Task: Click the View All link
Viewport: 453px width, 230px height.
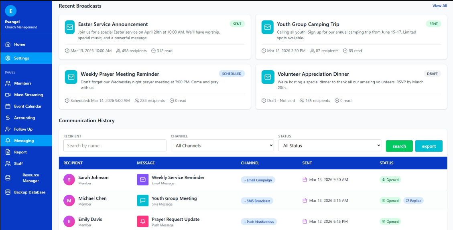Action: [x=439, y=6]
